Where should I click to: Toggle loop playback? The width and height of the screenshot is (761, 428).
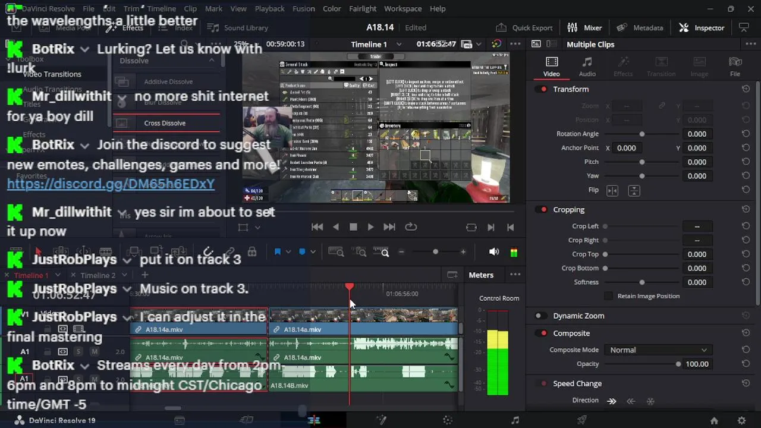[x=411, y=227]
